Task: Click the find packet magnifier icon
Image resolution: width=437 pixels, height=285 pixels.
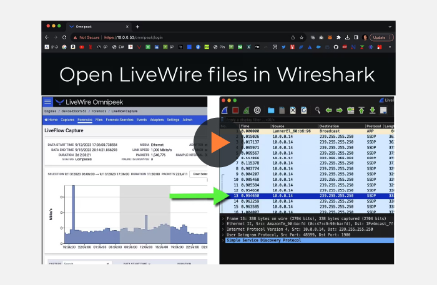Action: [x=317, y=110]
